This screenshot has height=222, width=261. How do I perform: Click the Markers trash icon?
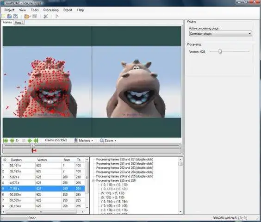pyautogui.click(x=76, y=141)
